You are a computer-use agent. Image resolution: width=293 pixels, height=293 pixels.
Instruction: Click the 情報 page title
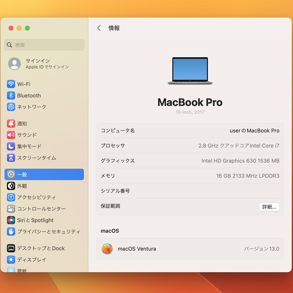pos(114,28)
